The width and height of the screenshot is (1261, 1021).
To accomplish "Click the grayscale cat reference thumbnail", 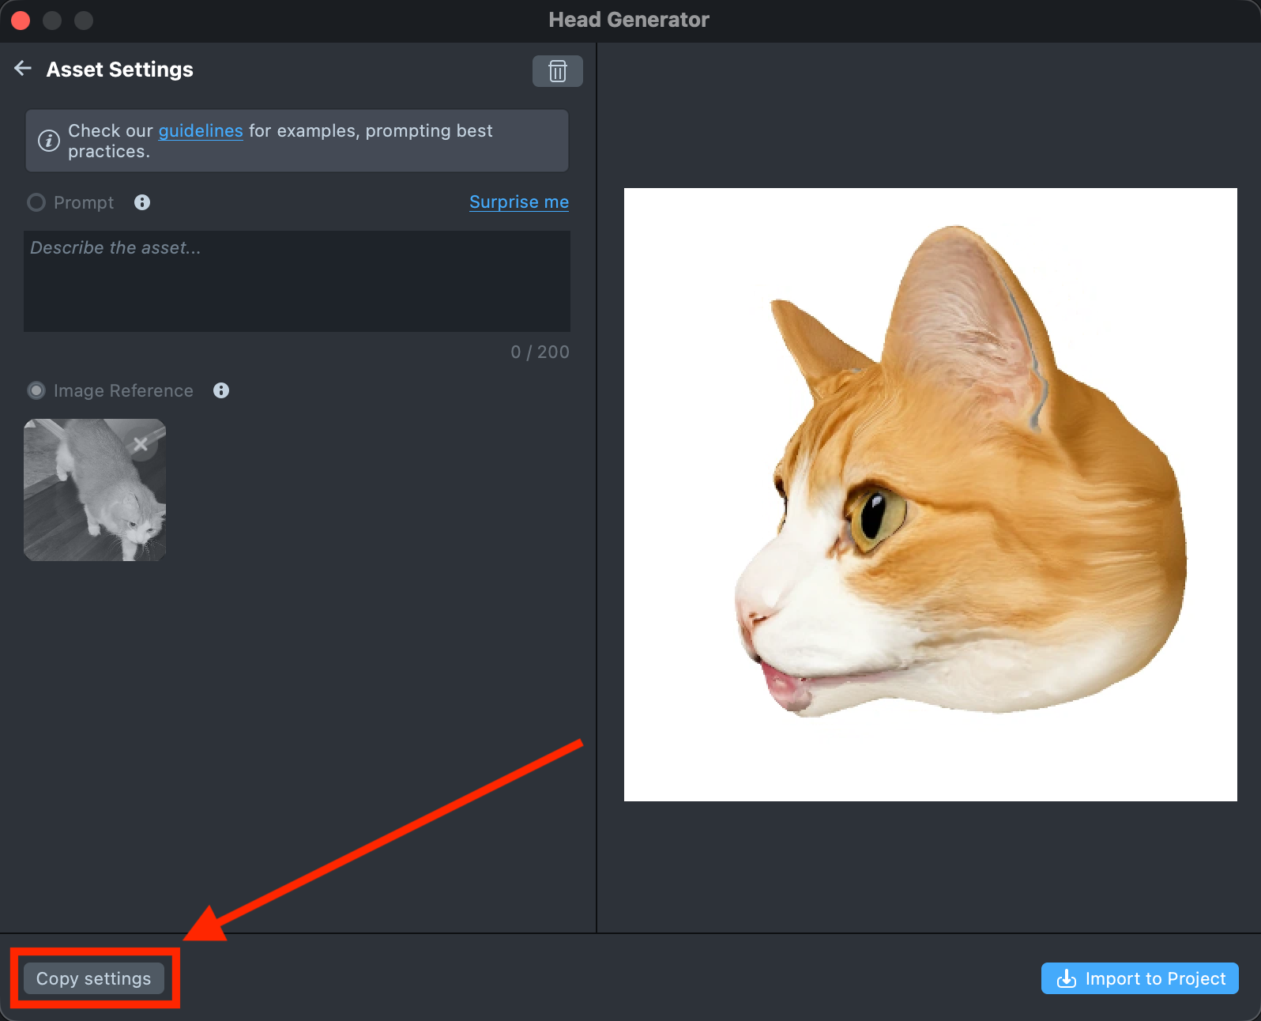I will [x=87, y=498].
